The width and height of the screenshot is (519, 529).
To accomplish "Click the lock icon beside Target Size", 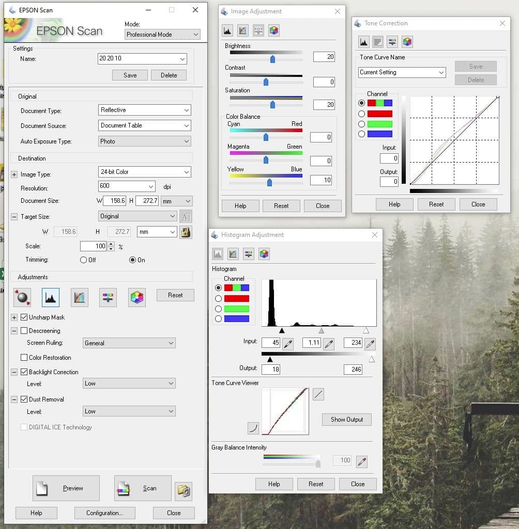I will 186,232.
